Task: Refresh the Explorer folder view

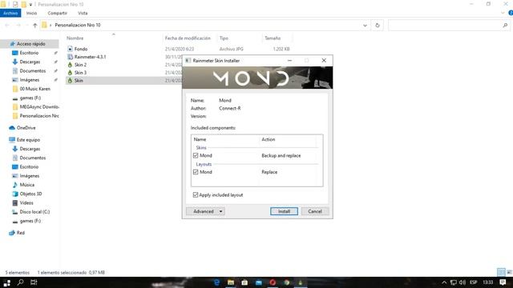Action: (378, 25)
